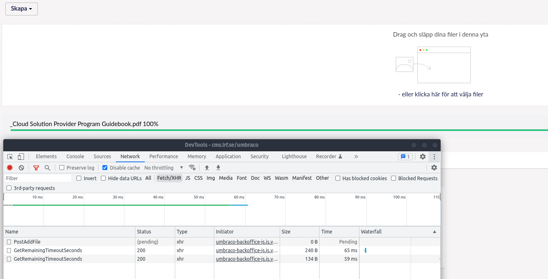Open the No throttling dropdown
The height and width of the screenshot is (279, 548).
(161, 167)
